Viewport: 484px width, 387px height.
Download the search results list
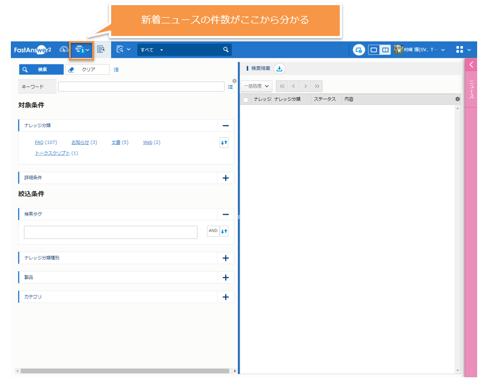coord(279,68)
